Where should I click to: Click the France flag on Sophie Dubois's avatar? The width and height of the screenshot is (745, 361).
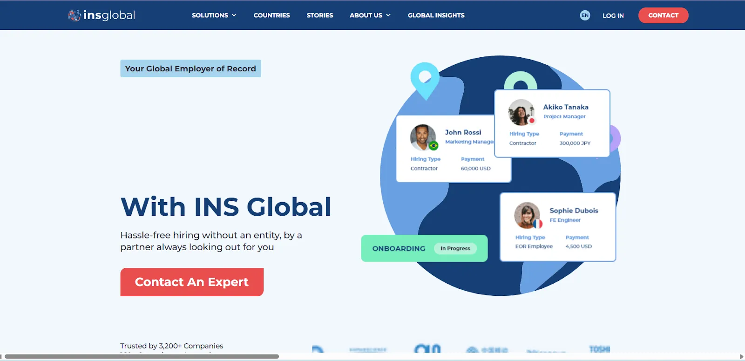click(538, 224)
